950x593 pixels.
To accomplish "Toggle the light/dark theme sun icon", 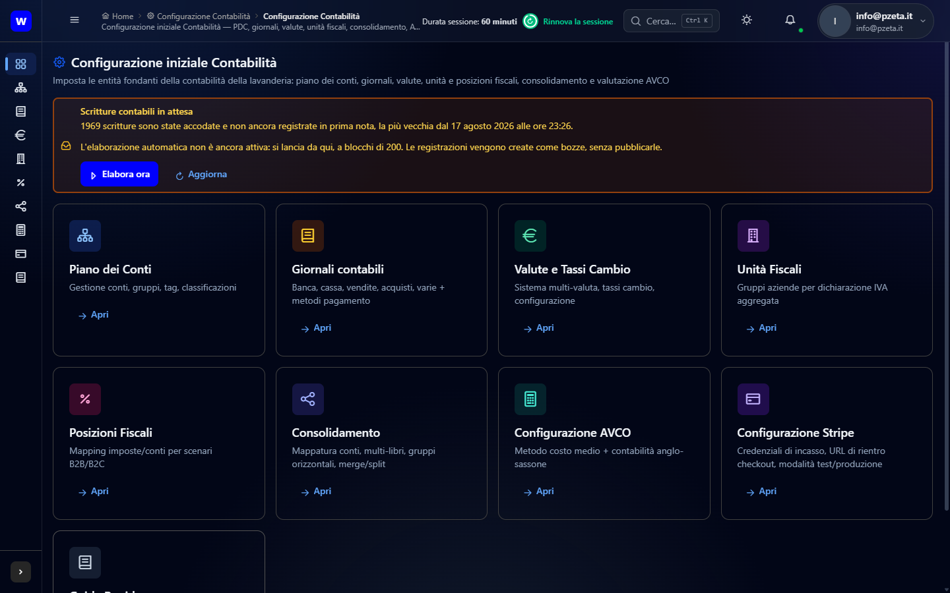I will 747,20.
